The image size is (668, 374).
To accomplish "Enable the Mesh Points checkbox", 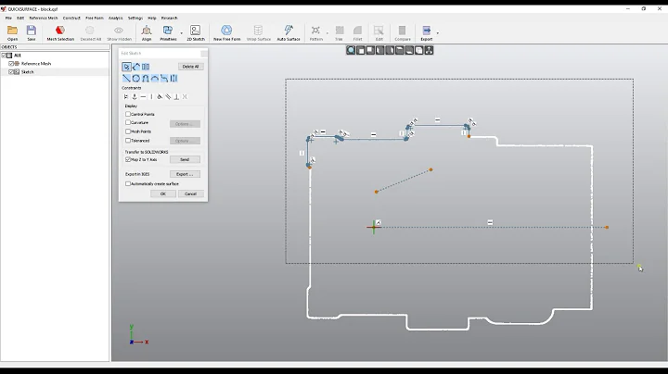I will point(128,131).
